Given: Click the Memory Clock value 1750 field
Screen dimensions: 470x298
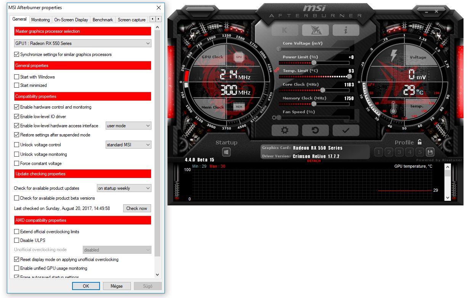Looking at the screenshot, I should click(x=349, y=98).
